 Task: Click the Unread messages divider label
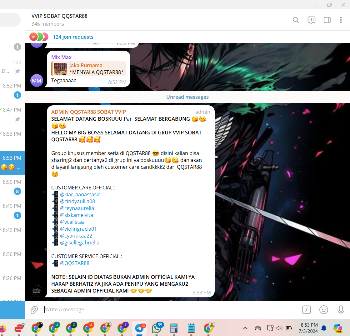(x=187, y=97)
